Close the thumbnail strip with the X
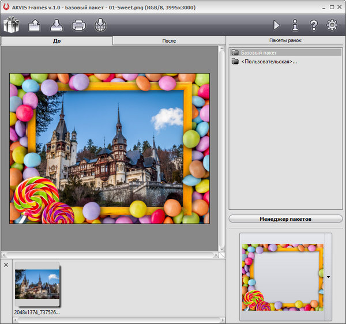This screenshot has height=324, width=346. pos(6,265)
